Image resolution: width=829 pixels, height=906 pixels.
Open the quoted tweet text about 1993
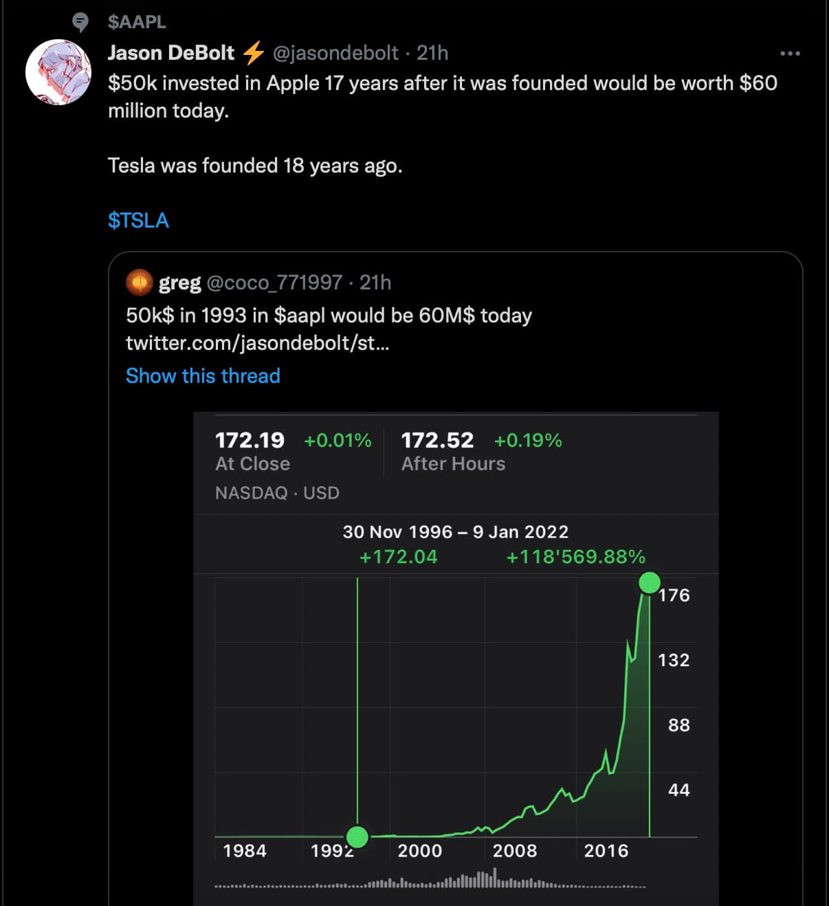coord(329,316)
